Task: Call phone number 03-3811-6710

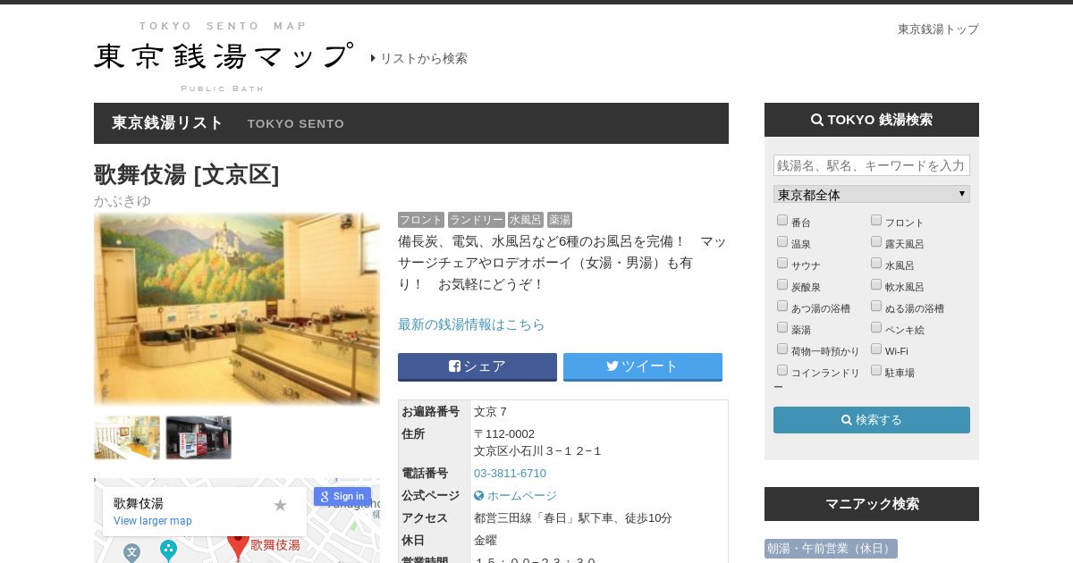Action: [x=510, y=474]
